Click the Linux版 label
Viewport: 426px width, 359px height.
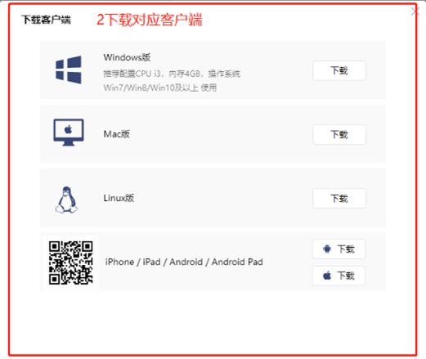(119, 198)
